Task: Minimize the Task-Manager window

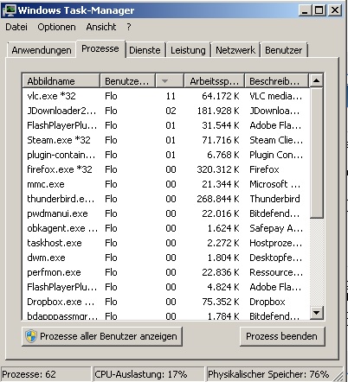Action: tap(305, 10)
